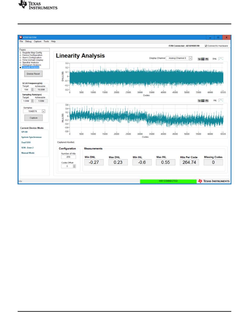Click the SCLK Achievable 15.00M field

(41, 90)
